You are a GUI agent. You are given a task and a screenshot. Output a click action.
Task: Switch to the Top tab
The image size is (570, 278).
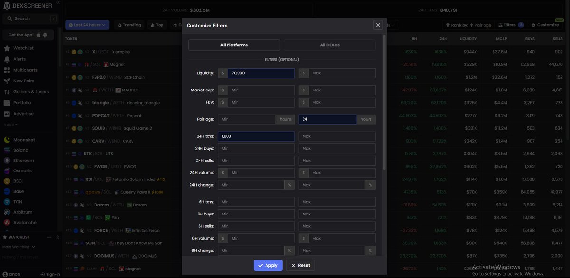pos(156,24)
